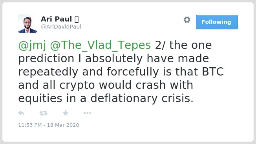This screenshot has height=144, width=256.
Task: Retweet this tweet with the retweet icon
Action: tap(44, 113)
